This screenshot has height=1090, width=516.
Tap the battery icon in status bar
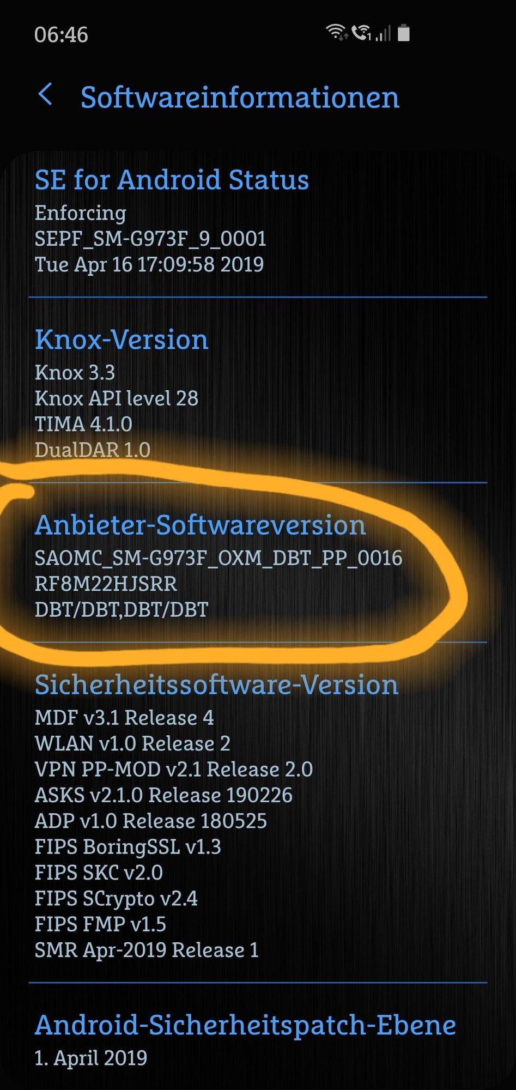(403, 33)
